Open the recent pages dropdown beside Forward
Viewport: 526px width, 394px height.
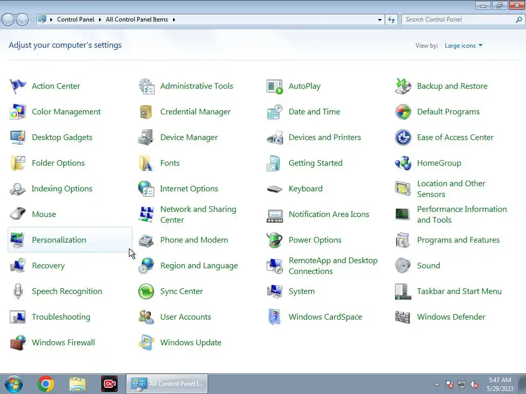pos(32,20)
